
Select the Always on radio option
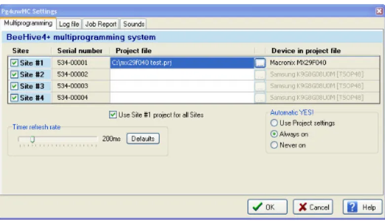click(274, 134)
